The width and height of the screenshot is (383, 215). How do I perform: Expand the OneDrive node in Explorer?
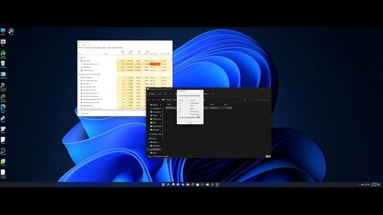[148, 134]
